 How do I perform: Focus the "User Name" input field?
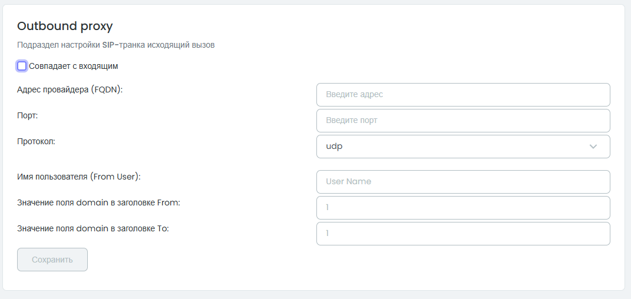[463, 182]
